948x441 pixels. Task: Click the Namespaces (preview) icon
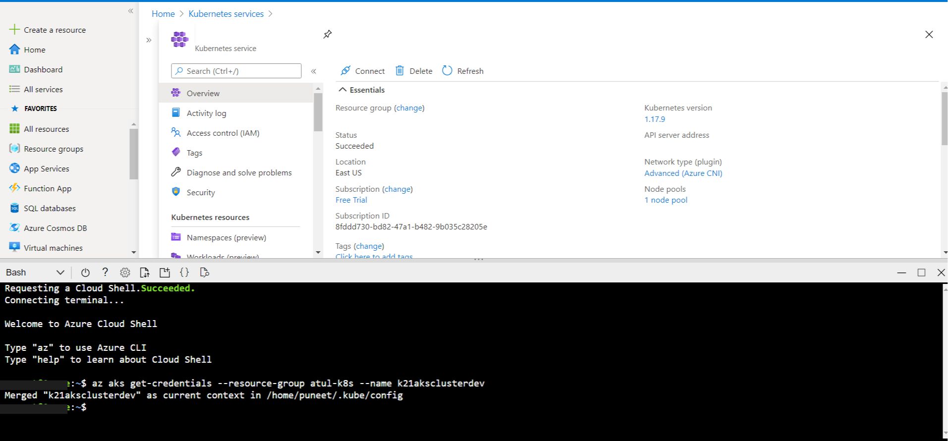[176, 237]
